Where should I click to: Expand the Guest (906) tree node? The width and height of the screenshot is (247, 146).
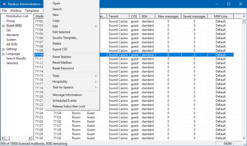(x=3, y=26)
